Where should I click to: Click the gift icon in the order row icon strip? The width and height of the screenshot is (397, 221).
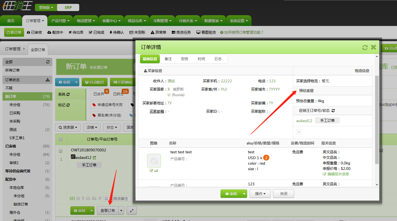78,198
